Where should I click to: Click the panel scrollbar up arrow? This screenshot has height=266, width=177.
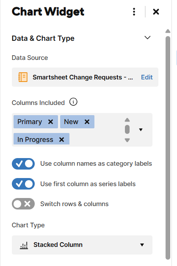click(168, 31)
